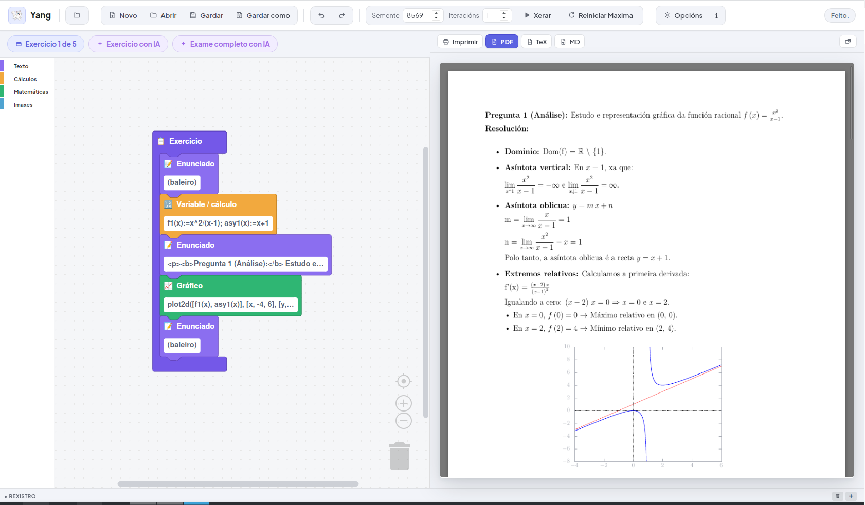Select the Variable / cálculo block label
Screen dimensions: 865x505
pos(207,204)
